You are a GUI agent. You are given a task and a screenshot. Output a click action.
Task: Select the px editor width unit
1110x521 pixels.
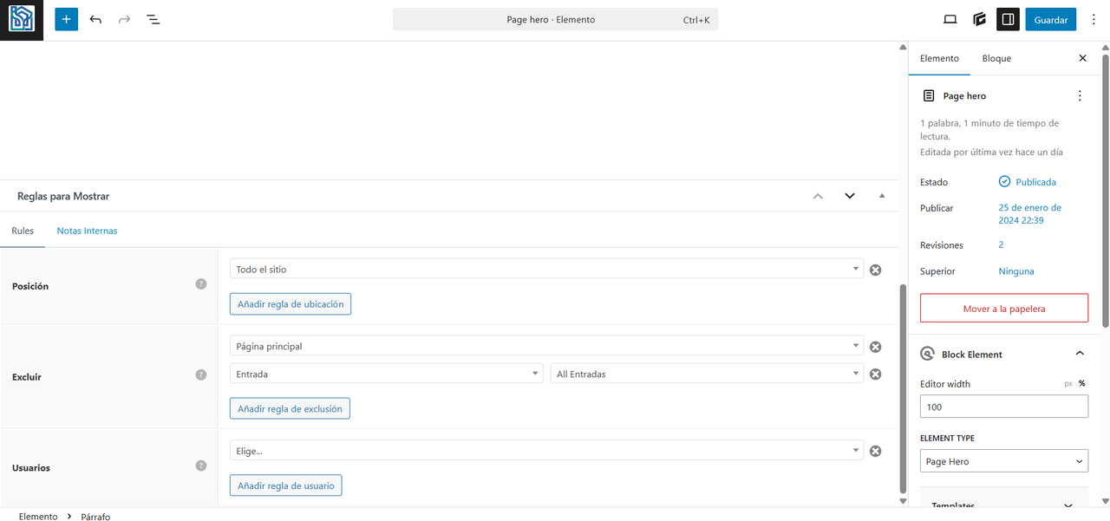coord(1068,383)
